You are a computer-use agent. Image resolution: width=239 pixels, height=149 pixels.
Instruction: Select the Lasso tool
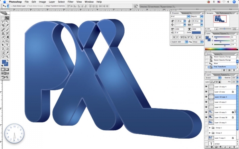(x=3, y=22)
